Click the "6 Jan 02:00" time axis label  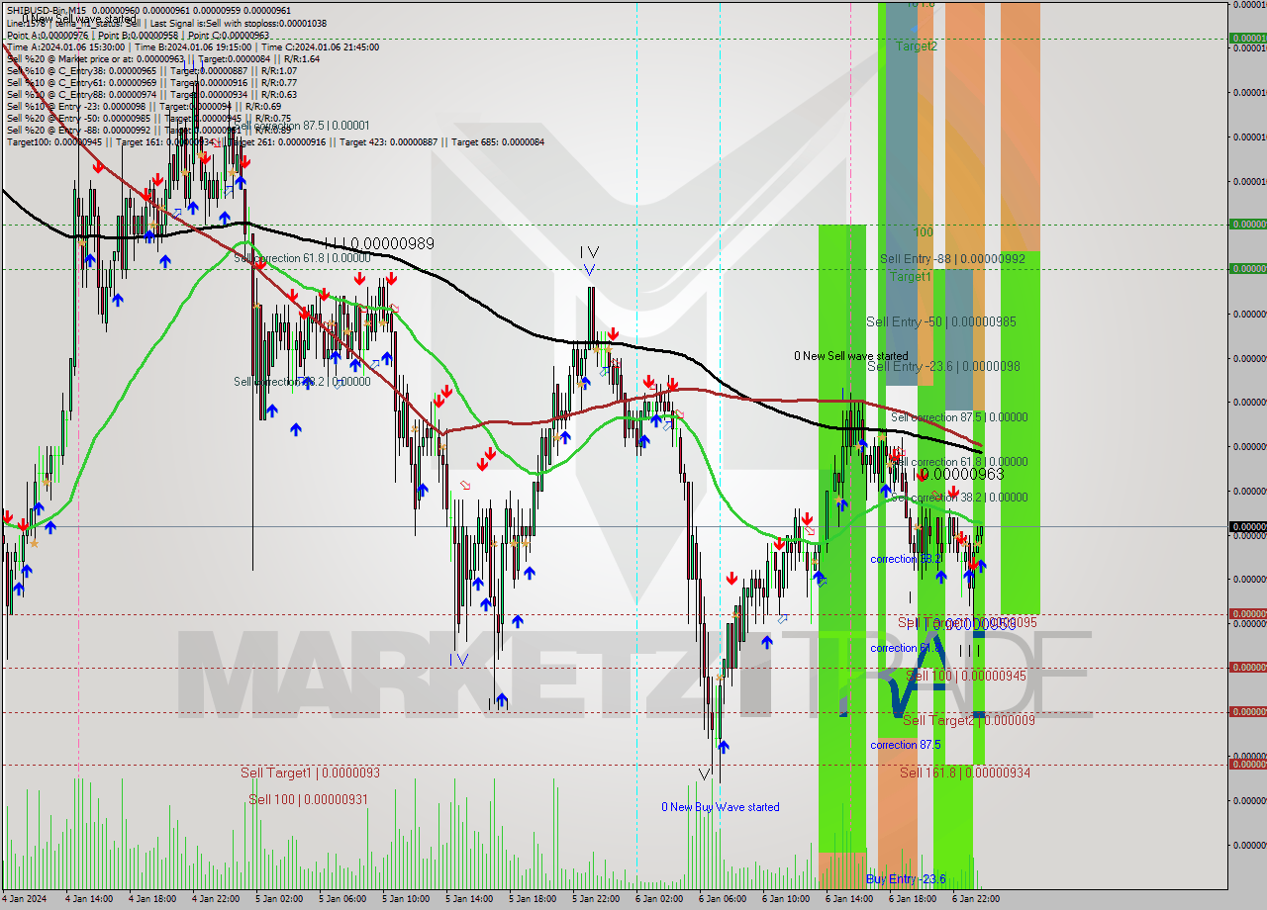pyautogui.click(x=657, y=899)
